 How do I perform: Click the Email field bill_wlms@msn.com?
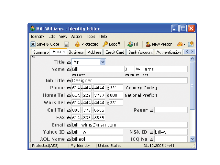pos(129,125)
